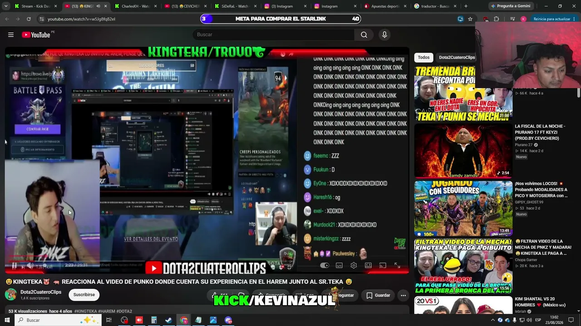Open the Kim Shantal vs 20 Hombres title
This screenshot has height=326, width=581.
tap(540, 302)
